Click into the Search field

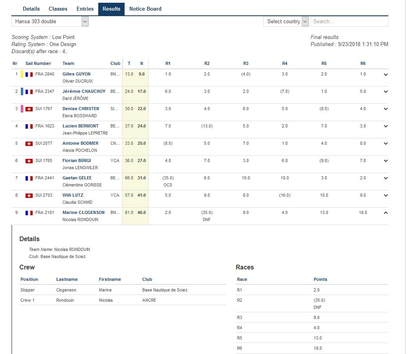click(x=349, y=22)
